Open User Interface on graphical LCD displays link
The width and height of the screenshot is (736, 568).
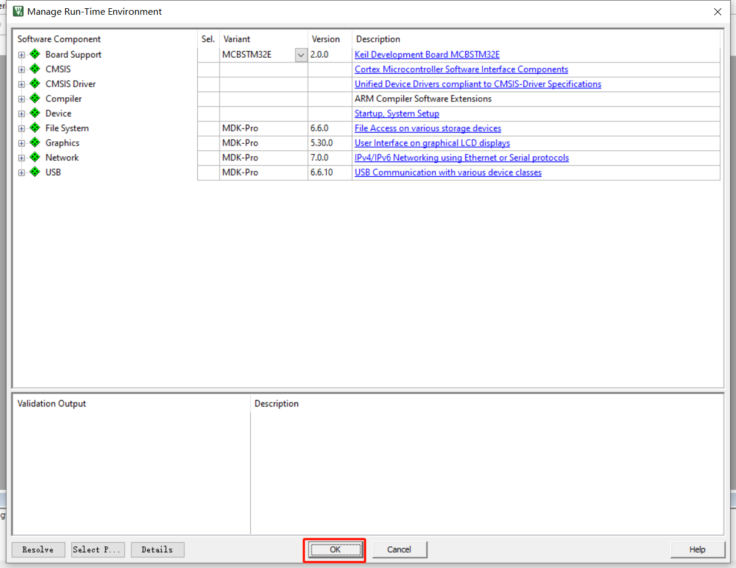click(432, 143)
